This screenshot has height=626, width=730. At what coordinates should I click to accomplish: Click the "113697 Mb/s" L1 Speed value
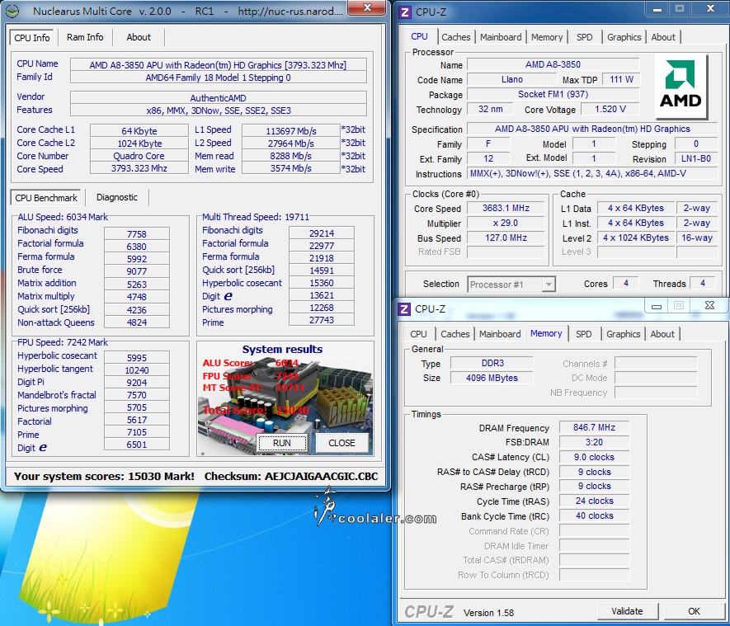click(x=291, y=131)
